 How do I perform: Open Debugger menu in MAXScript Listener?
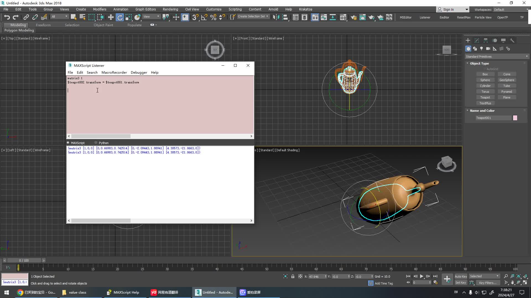point(139,73)
